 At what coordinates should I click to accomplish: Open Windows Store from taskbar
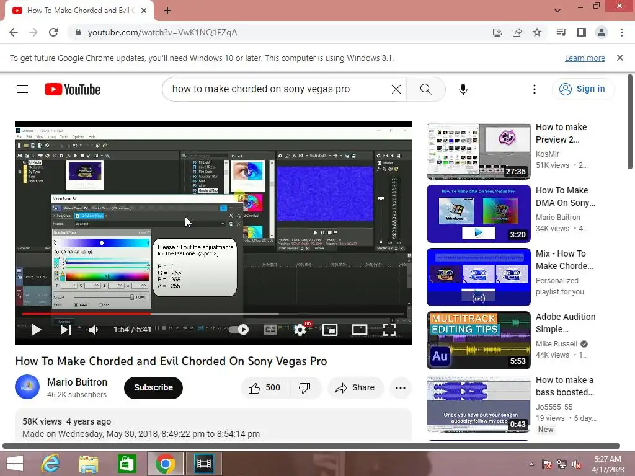pos(127,464)
